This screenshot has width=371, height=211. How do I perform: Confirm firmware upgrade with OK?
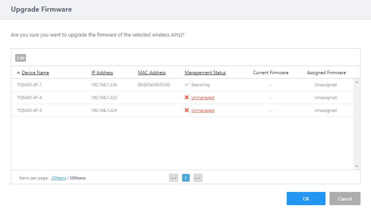306,199
